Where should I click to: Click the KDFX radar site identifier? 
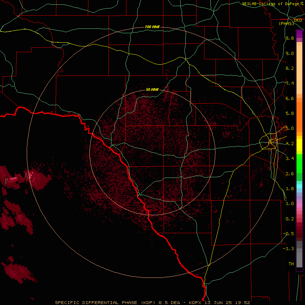pos(195,303)
